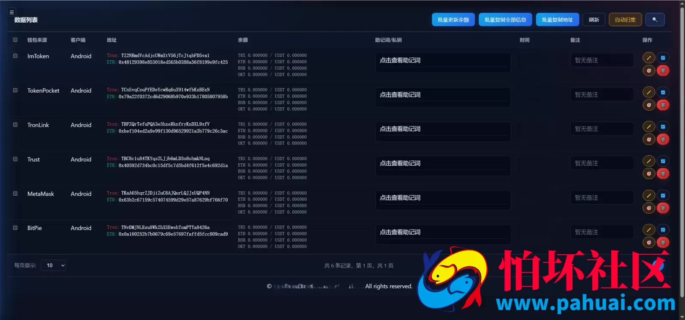Click ETH address starting 0x48129398e853
Screen dimensions: 685x320
point(173,62)
